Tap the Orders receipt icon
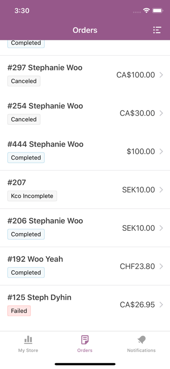Screen dimensions: 170x369 tap(85, 340)
